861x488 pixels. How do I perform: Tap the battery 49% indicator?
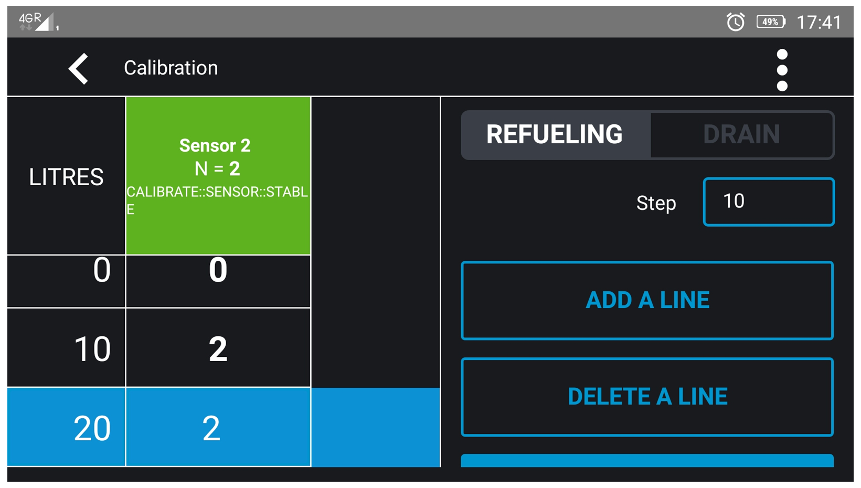[x=770, y=22]
